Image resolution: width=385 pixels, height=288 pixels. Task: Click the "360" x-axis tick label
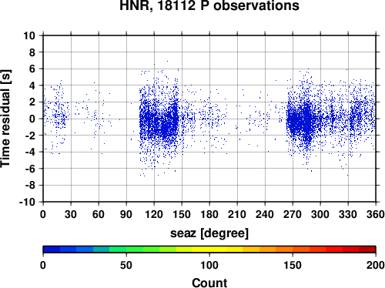click(x=376, y=214)
